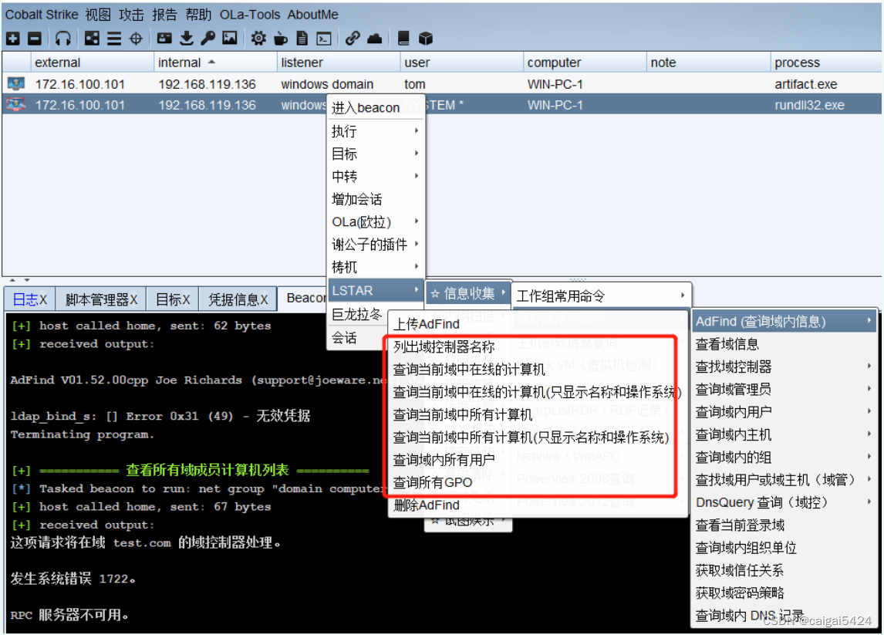The width and height of the screenshot is (884, 635).
Task: Open the 报告 menu
Action: click(x=164, y=14)
